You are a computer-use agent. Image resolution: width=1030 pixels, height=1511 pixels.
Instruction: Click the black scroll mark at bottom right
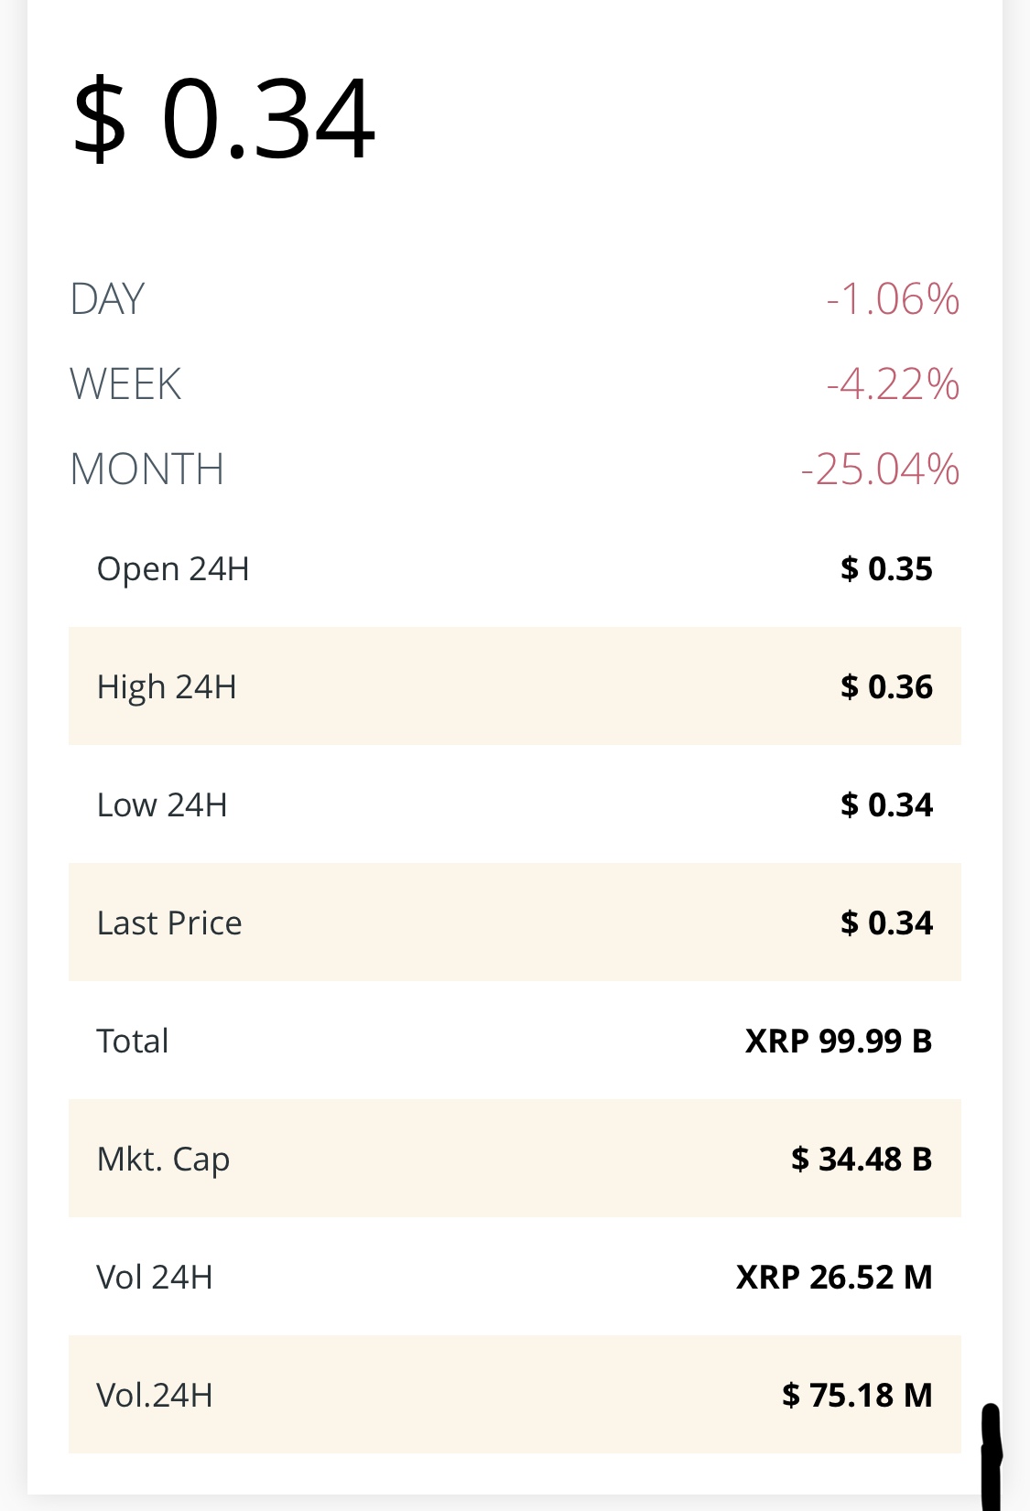tap(992, 1457)
